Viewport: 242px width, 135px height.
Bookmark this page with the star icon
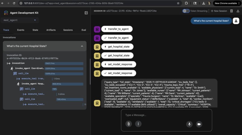(x=178, y=3)
